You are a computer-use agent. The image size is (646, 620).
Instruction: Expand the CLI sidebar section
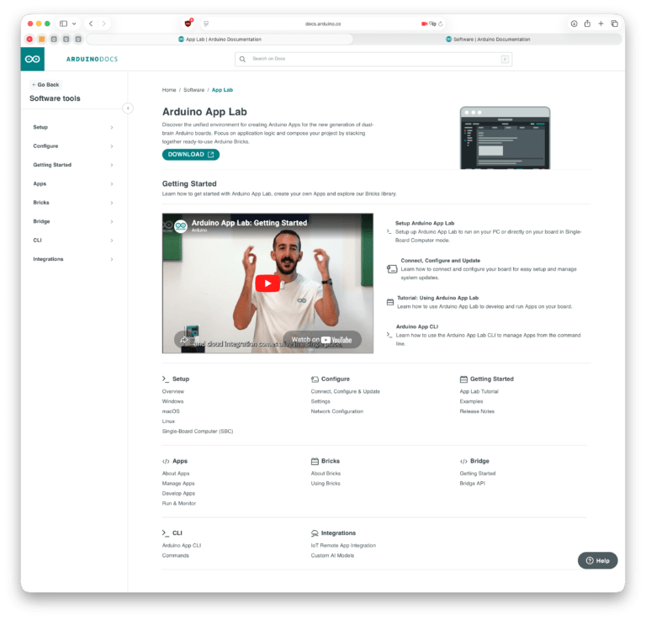point(73,240)
